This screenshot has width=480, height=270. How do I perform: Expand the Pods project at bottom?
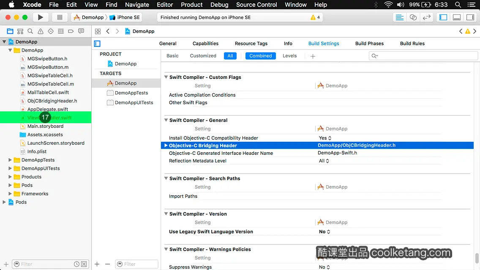coord(4,202)
